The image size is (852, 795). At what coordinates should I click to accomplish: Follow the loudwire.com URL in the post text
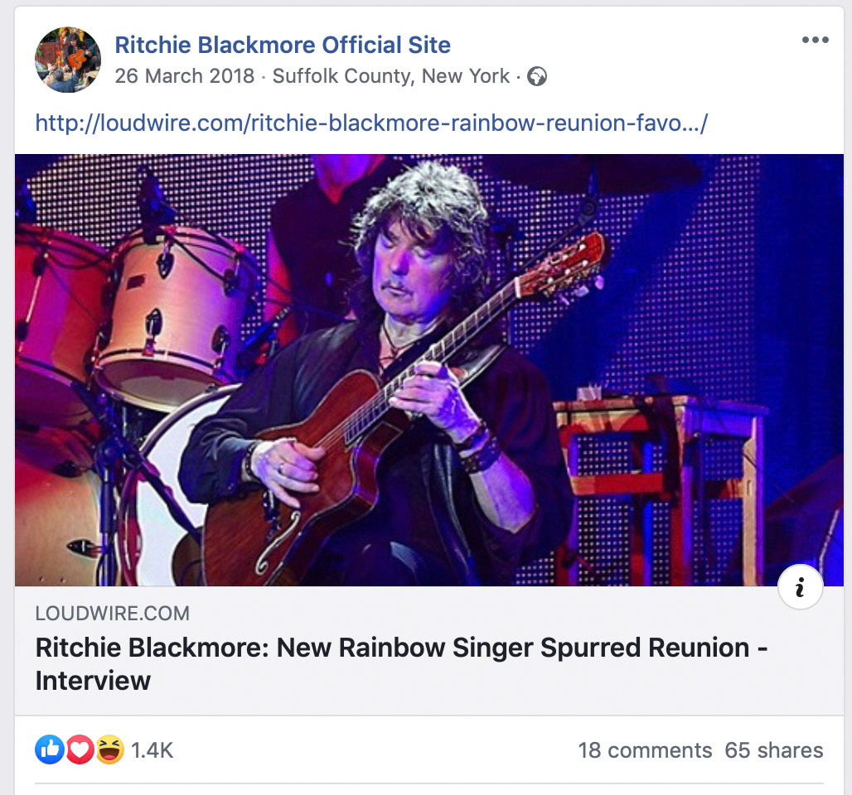click(x=371, y=123)
